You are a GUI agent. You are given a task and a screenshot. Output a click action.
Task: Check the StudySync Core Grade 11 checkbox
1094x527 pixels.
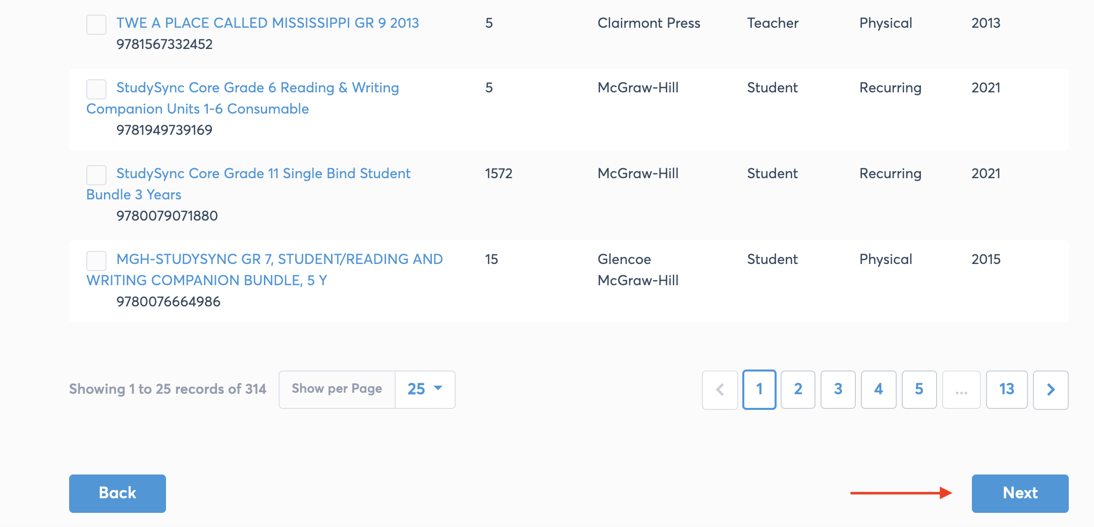(96, 175)
